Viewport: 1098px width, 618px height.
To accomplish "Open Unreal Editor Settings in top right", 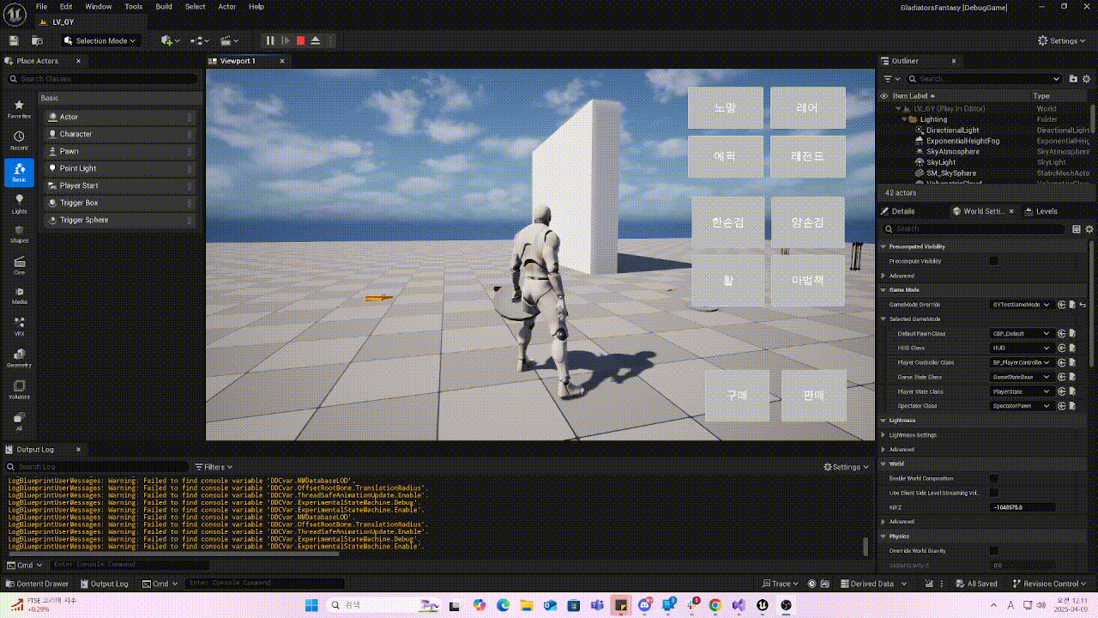I will point(1063,40).
